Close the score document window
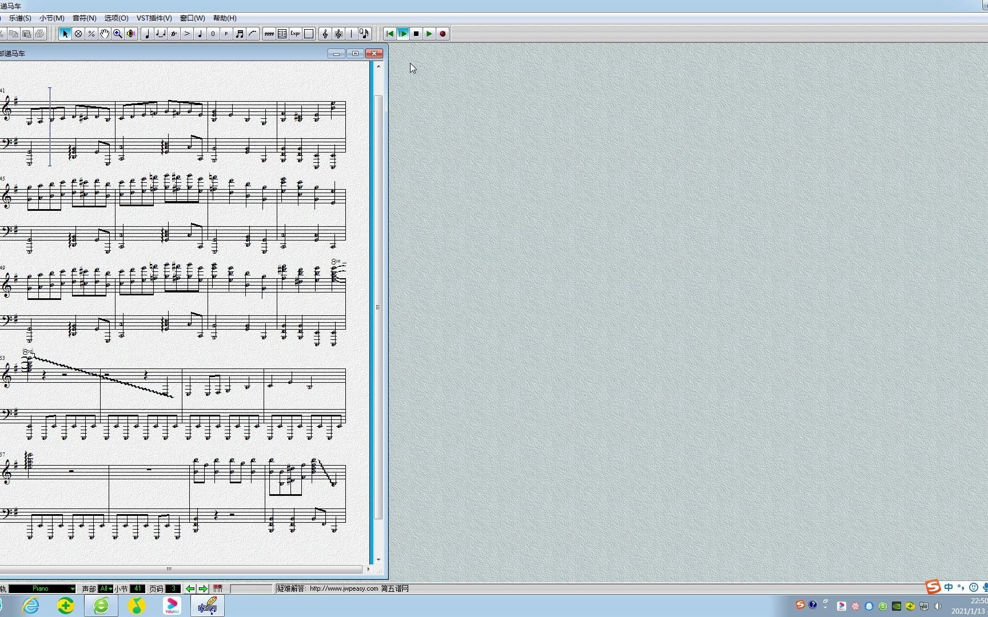 [x=375, y=54]
